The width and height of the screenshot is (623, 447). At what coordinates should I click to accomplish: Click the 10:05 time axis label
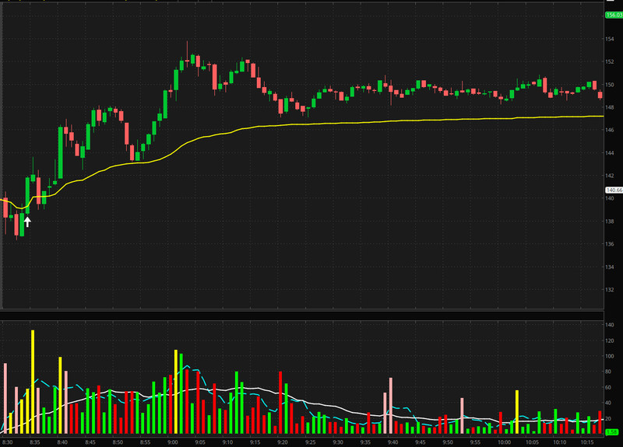coord(532,442)
